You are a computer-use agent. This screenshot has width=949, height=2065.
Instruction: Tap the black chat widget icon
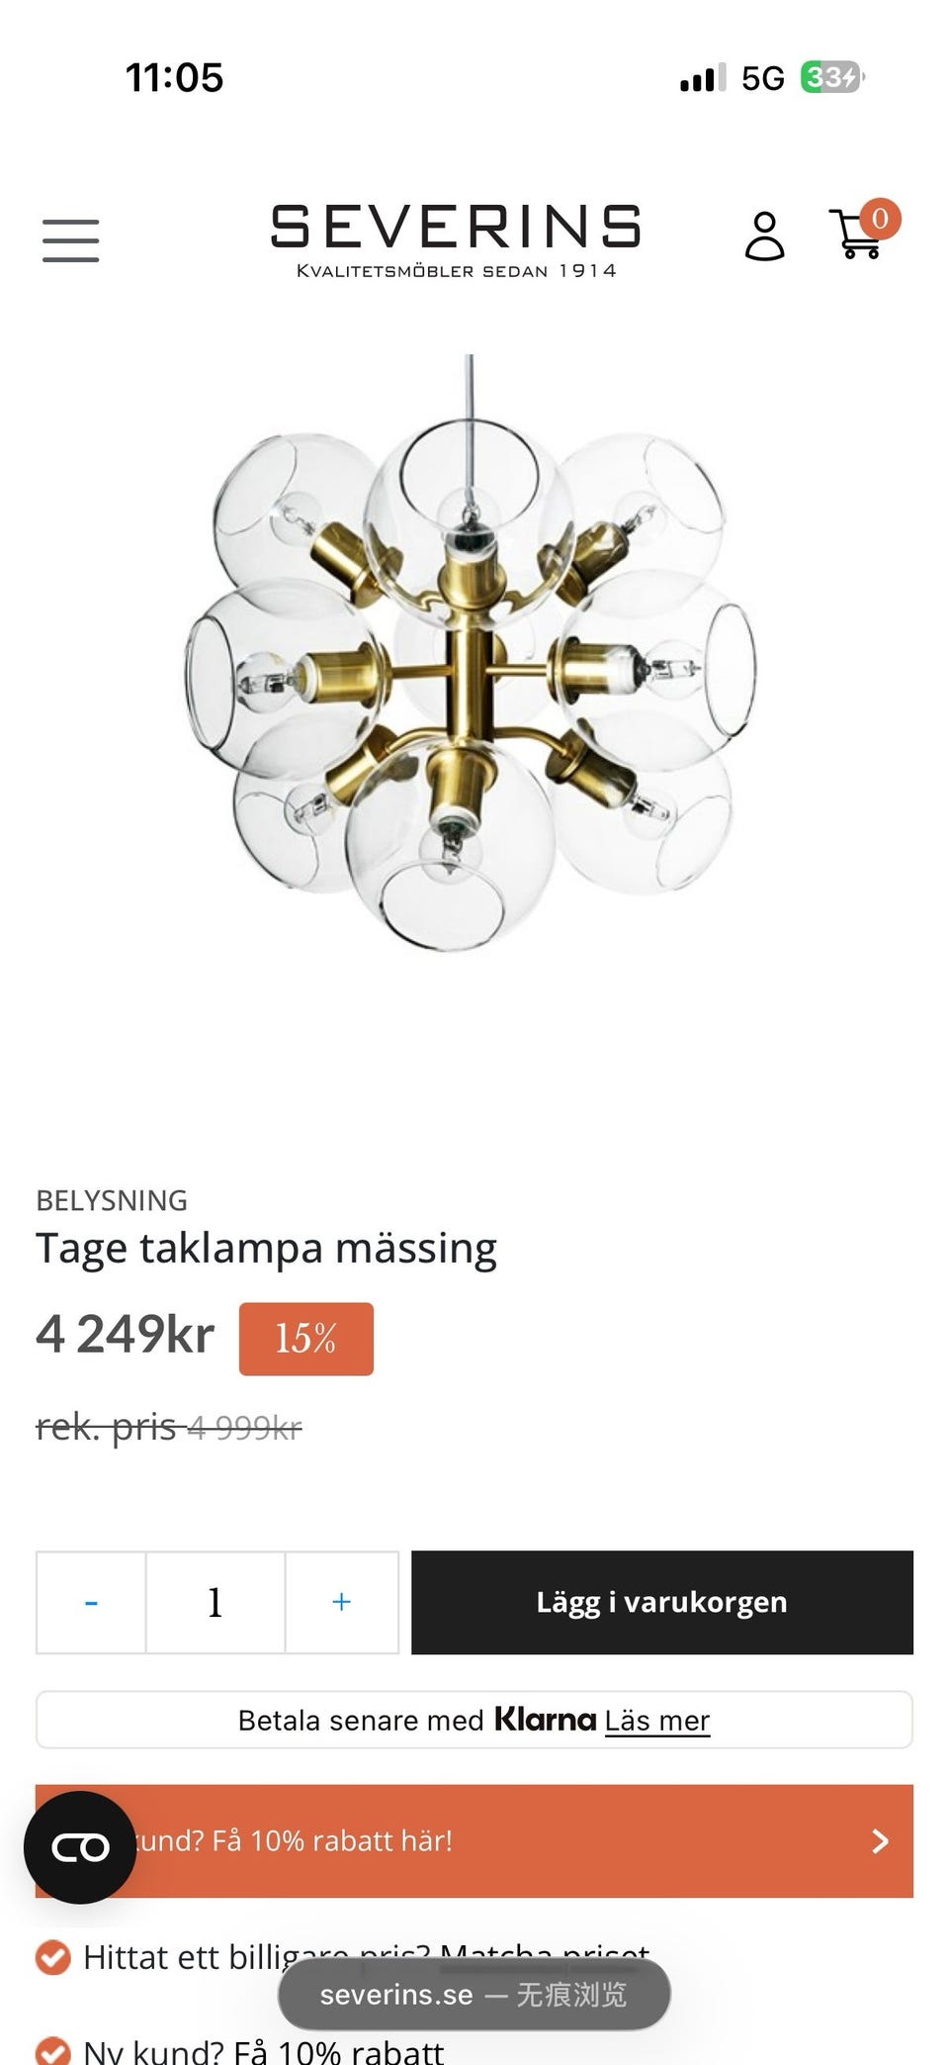point(80,1847)
